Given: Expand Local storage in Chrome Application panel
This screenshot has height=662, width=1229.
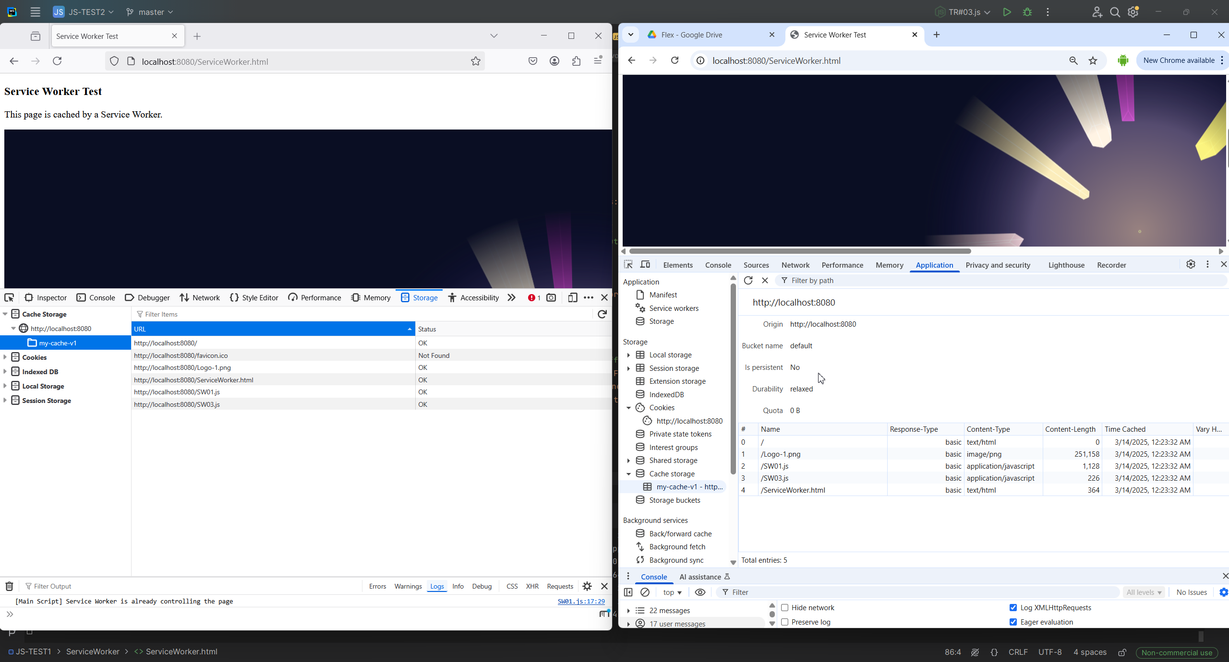Looking at the screenshot, I should [628, 355].
